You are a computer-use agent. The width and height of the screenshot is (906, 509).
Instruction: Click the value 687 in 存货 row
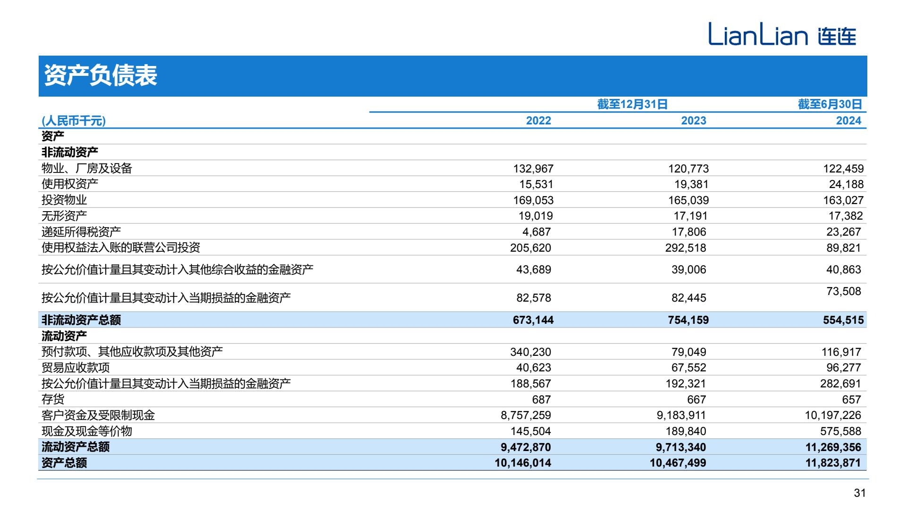click(x=541, y=400)
